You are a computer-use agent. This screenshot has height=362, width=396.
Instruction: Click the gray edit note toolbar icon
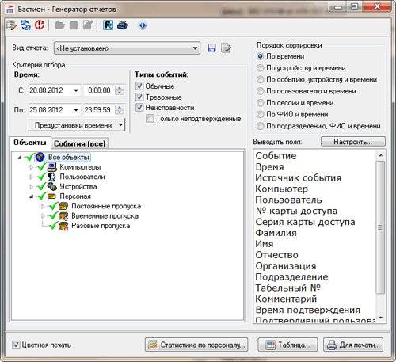point(88,25)
